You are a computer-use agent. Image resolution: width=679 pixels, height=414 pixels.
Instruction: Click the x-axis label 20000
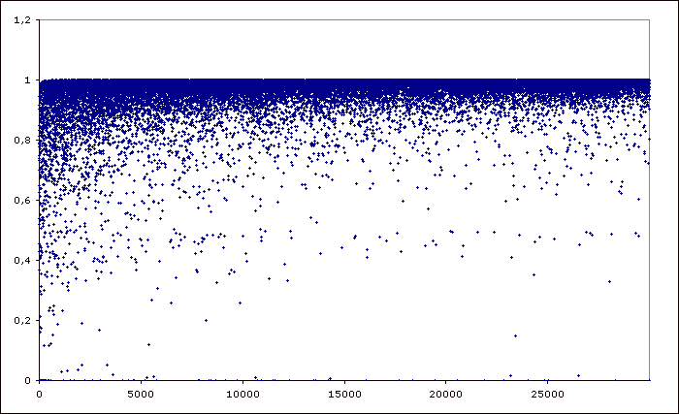(446, 394)
